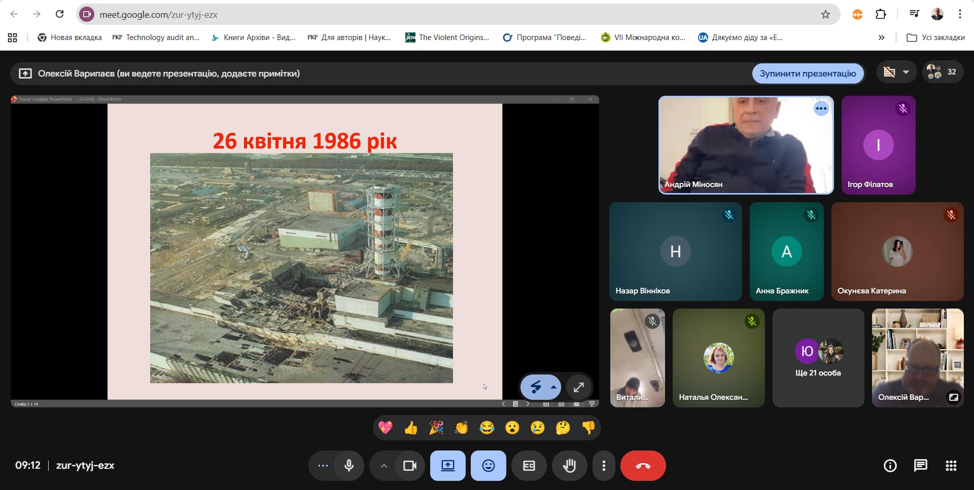Turn on closed captions
The image size is (974, 490).
click(529, 465)
